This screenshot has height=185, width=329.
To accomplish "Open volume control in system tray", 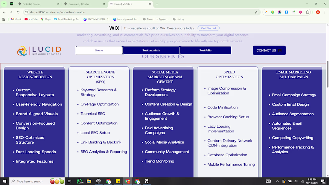I will pos(296,181).
